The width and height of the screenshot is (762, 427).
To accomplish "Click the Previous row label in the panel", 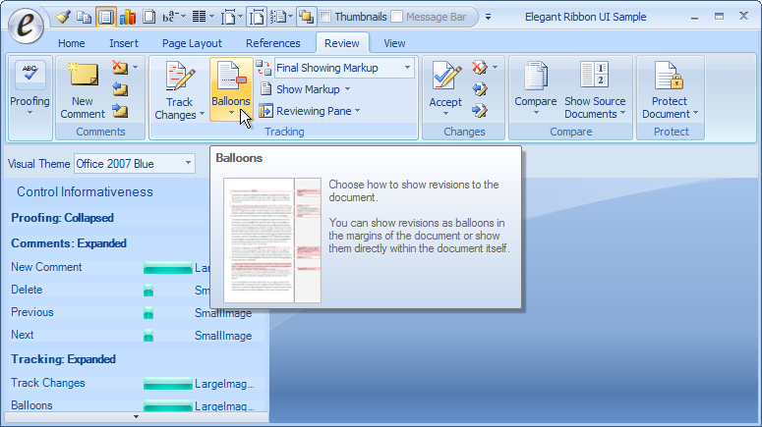I will [32, 312].
